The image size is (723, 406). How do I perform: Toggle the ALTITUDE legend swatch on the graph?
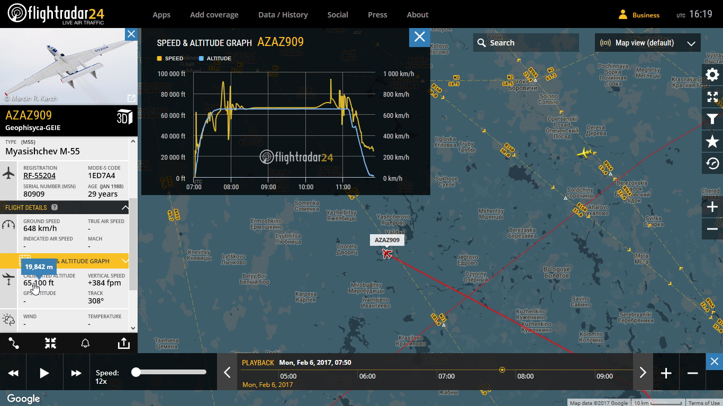[x=201, y=58]
